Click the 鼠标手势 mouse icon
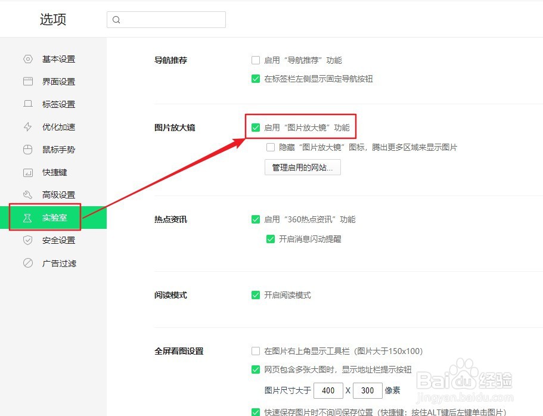This screenshot has width=543, height=416. [x=27, y=150]
